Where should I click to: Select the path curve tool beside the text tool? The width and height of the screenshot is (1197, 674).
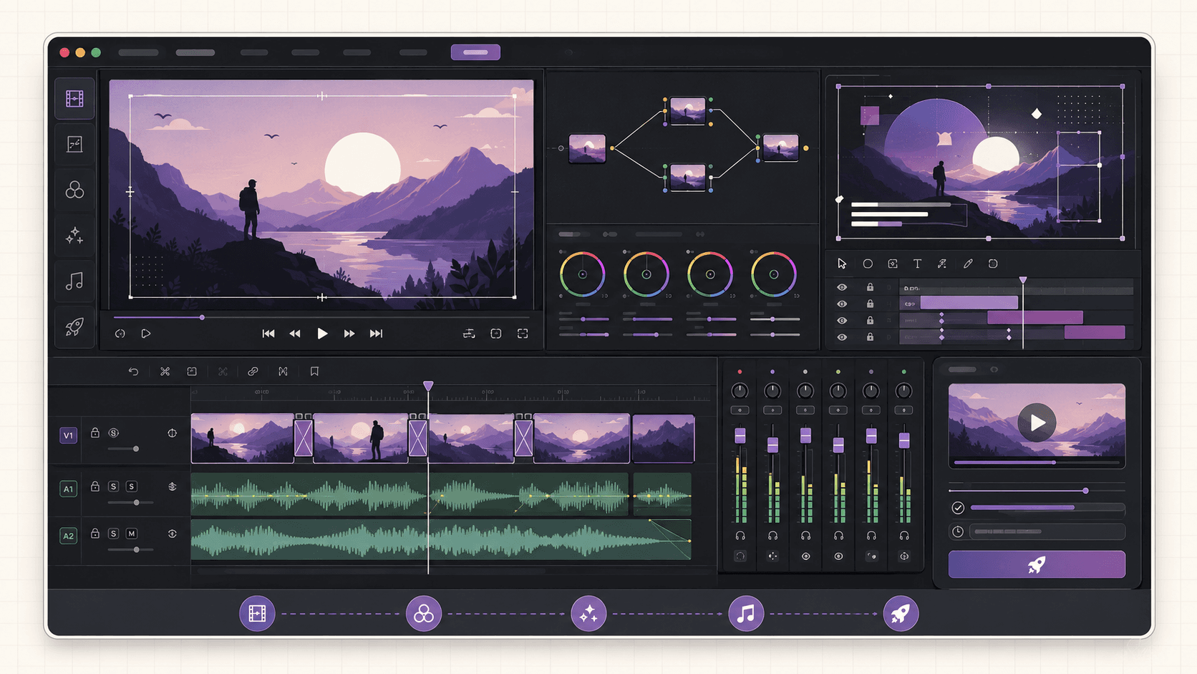(x=942, y=264)
